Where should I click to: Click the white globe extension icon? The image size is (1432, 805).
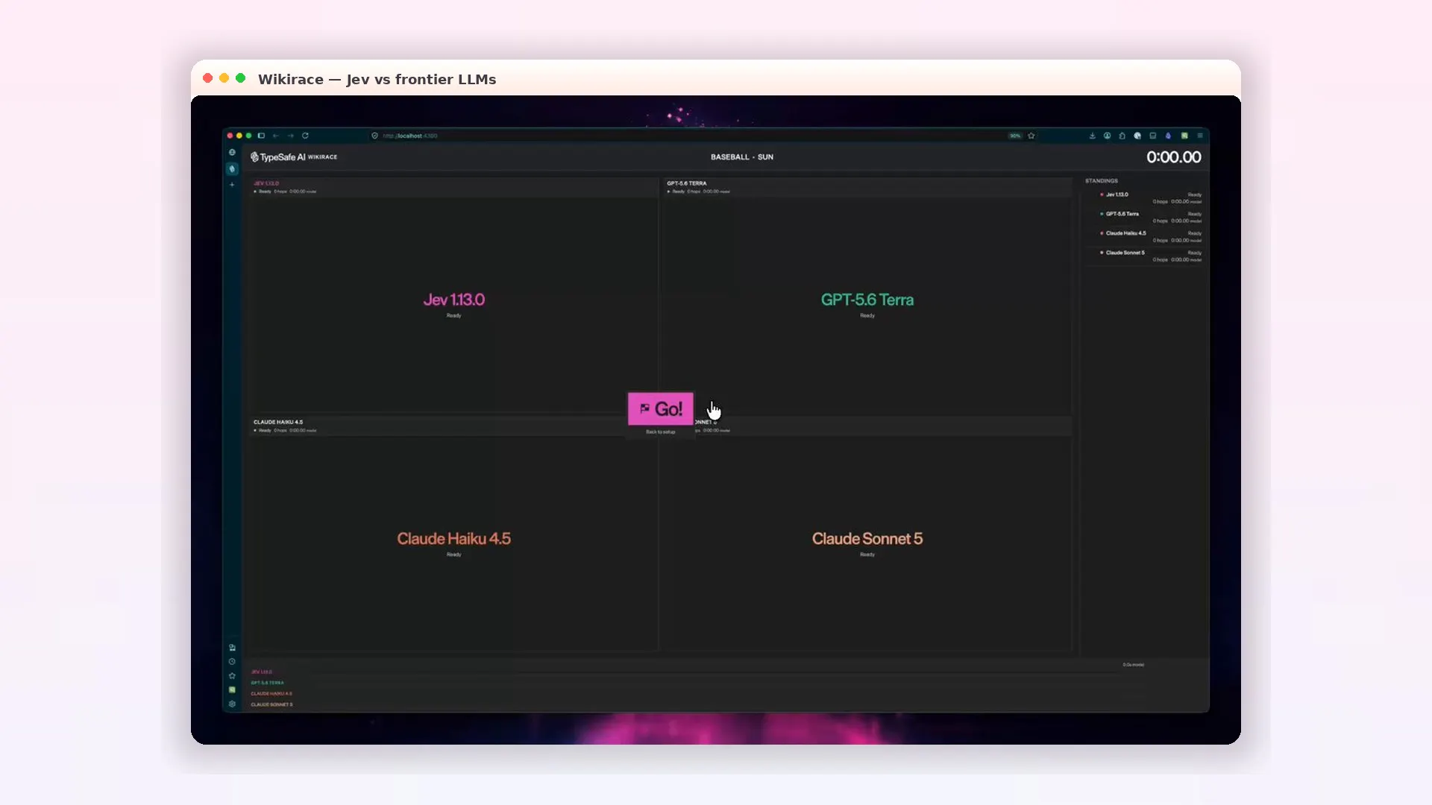[1137, 136]
